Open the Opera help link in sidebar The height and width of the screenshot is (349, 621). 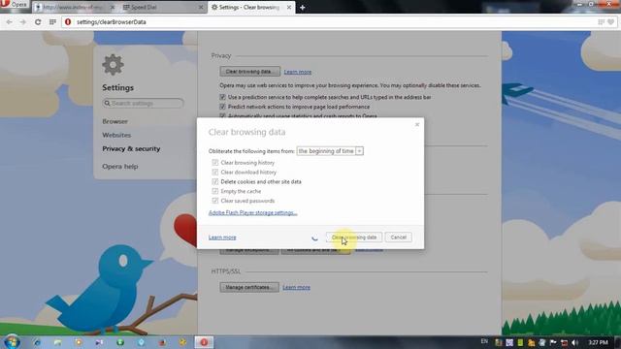(x=120, y=166)
